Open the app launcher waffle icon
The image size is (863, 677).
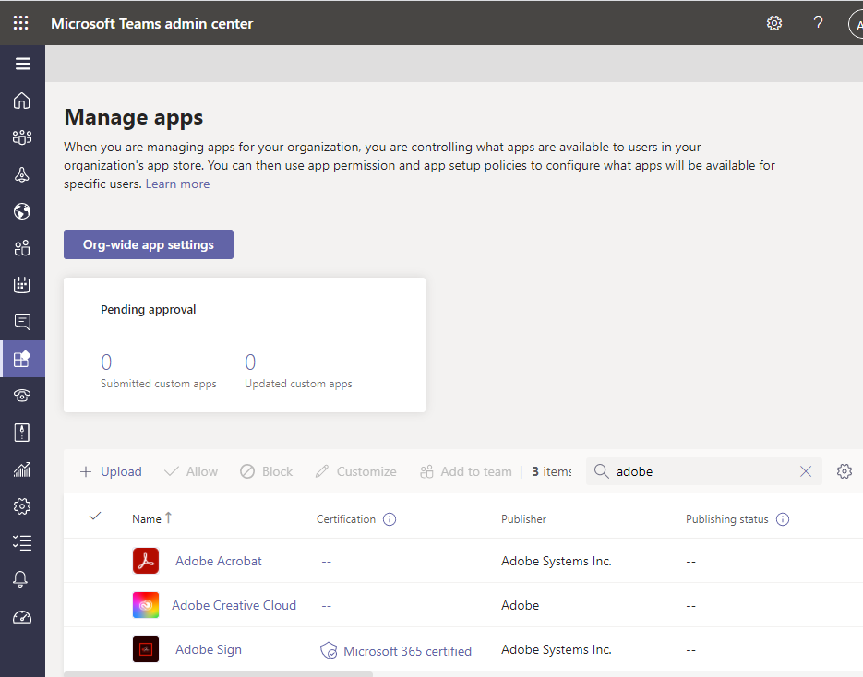coord(21,23)
